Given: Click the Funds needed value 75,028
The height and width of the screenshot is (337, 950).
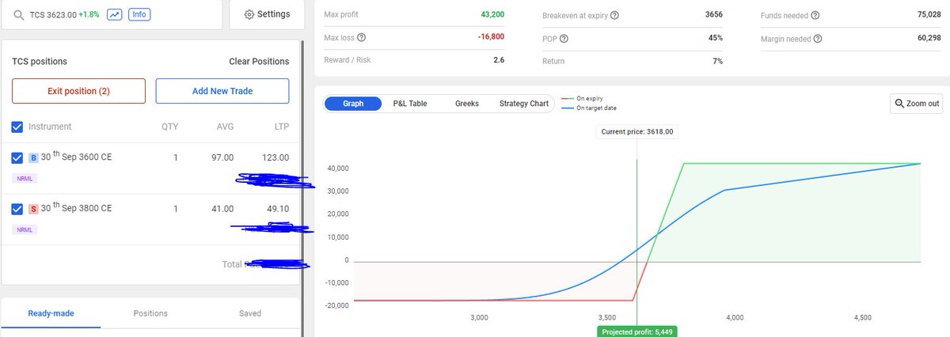Looking at the screenshot, I should click(929, 14).
